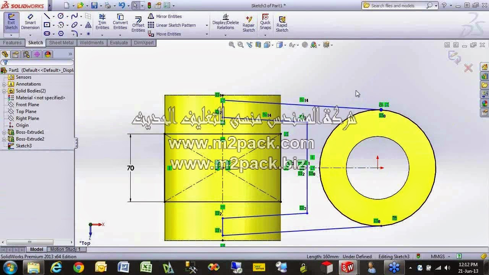
Task: Open the Motion Study 1 tab
Action: pos(65,249)
